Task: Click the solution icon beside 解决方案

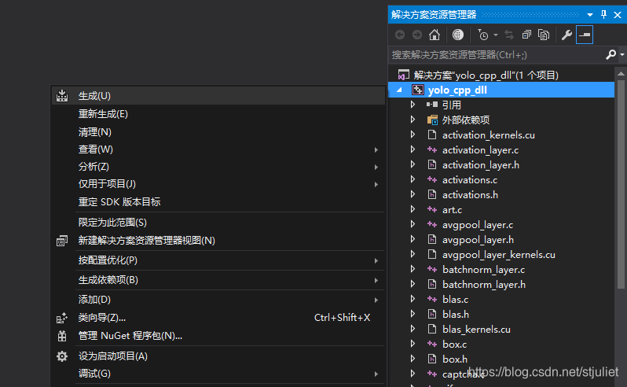Action: pos(404,75)
